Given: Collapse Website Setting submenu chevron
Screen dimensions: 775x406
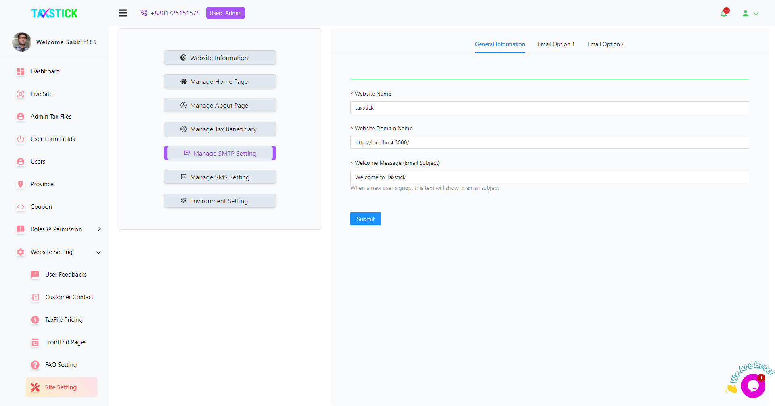Looking at the screenshot, I should pyautogui.click(x=98, y=252).
